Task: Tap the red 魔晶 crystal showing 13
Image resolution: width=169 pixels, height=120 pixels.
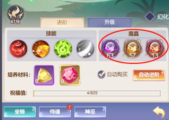Action: [155, 48]
